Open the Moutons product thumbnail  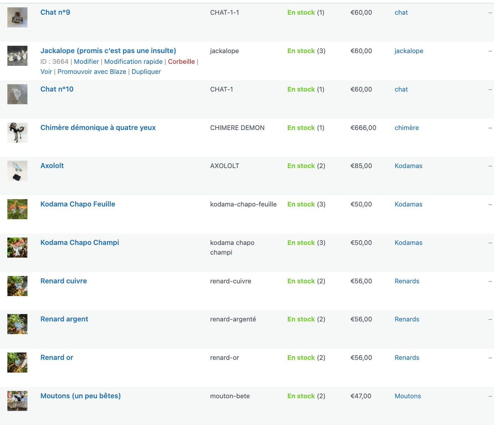pos(17,401)
